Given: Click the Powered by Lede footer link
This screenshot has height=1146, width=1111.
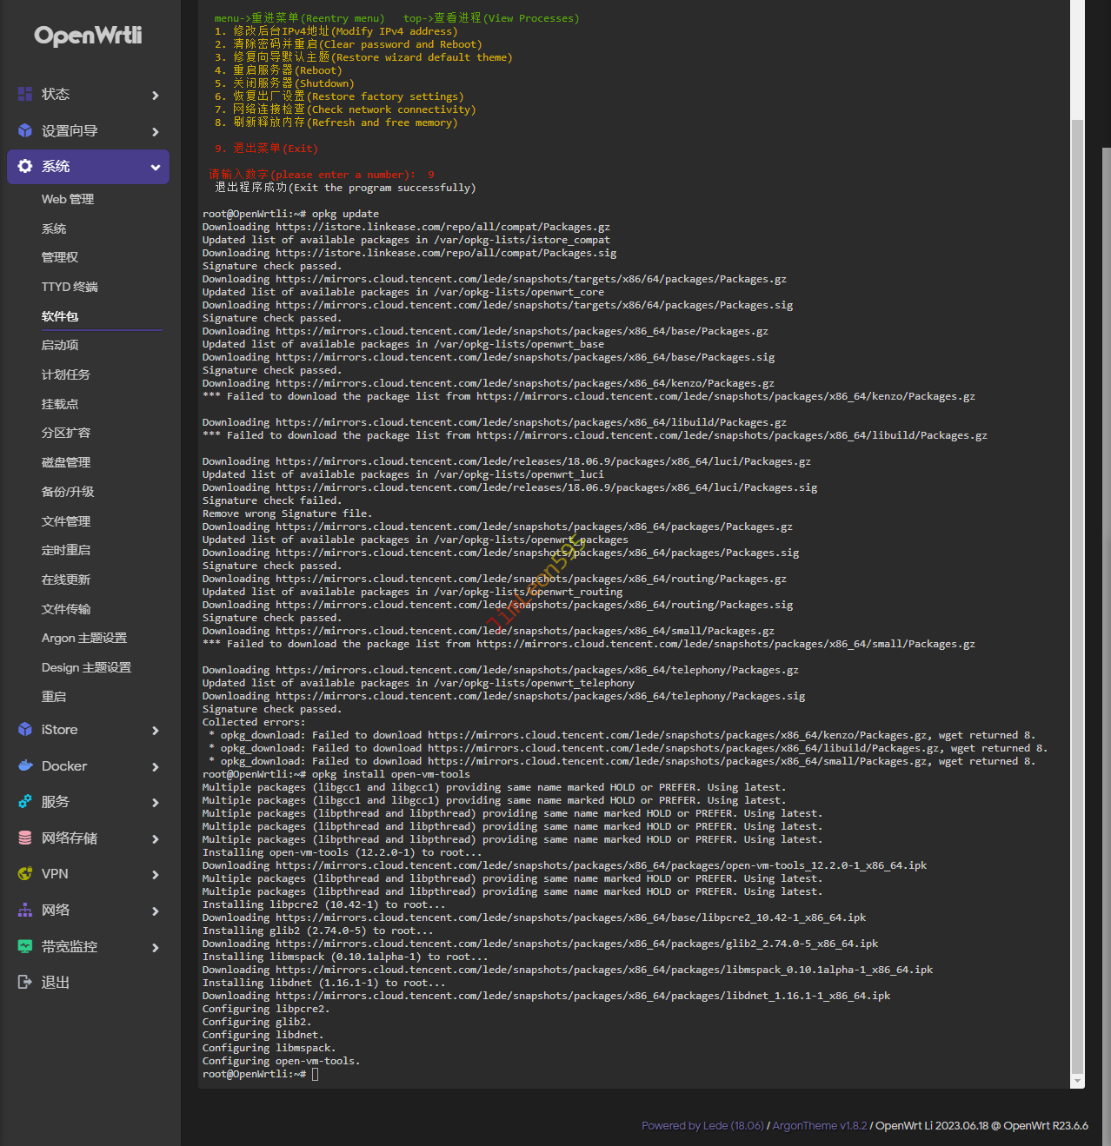Looking at the screenshot, I should pyautogui.click(x=702, y=1125).
